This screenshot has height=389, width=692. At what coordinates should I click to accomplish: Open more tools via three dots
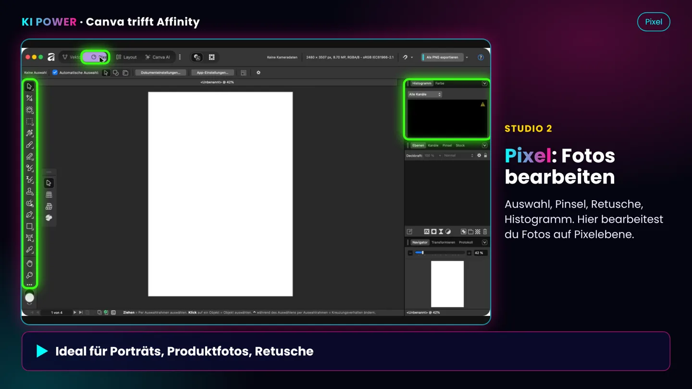pyautogui.click(x=29, y=285)
